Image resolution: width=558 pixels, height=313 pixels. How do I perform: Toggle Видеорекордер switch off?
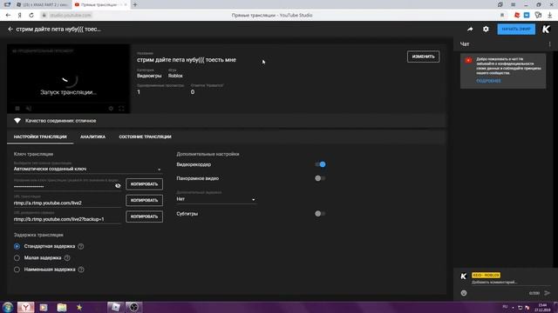pos(320,164)
